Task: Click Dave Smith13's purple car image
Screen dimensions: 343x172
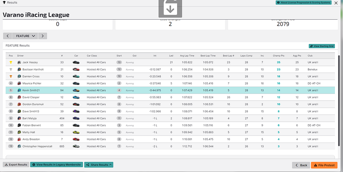Action: coord(76,111)
